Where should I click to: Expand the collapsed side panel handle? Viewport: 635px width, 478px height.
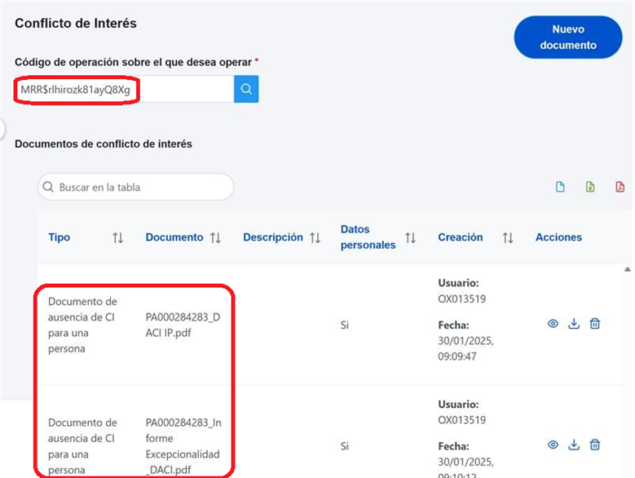[x=2, y=128]
